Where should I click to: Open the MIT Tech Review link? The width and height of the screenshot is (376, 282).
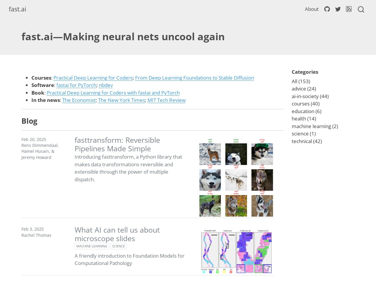click(x=167, y=100)
